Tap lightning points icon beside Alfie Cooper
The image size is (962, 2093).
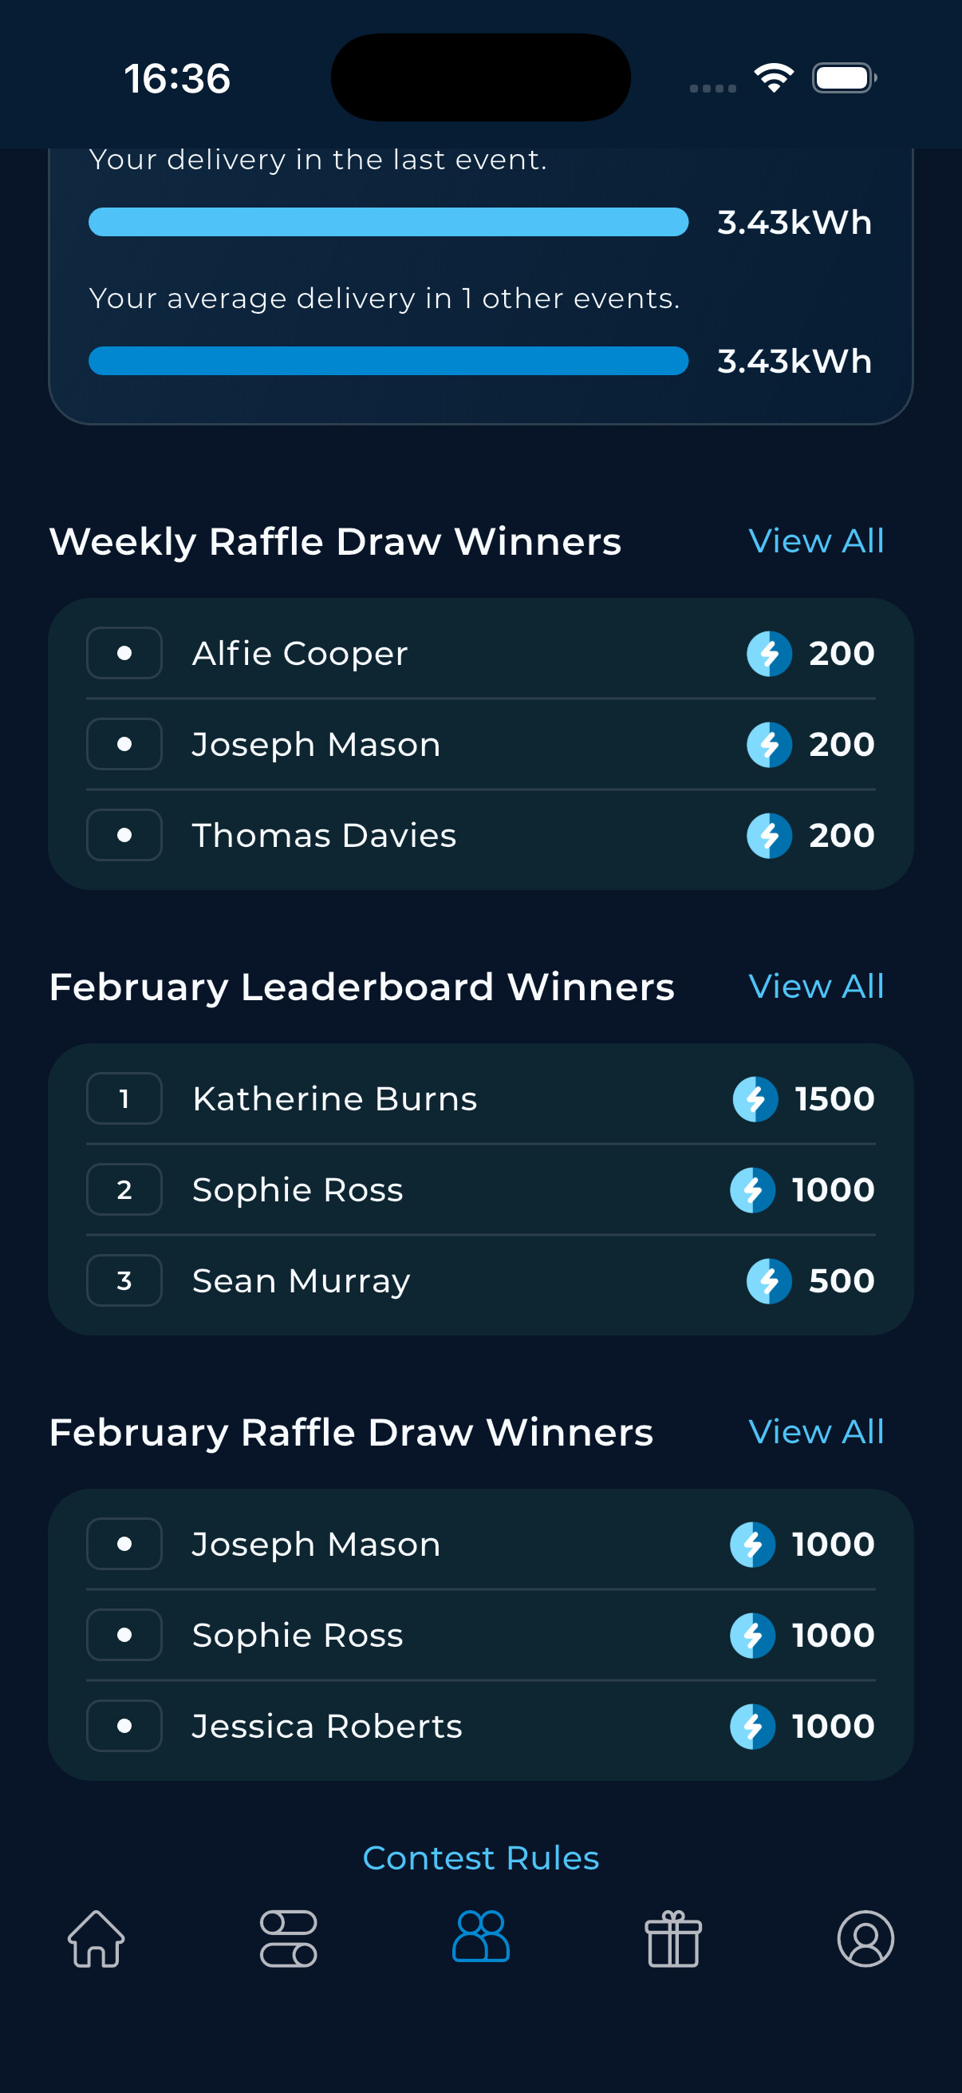769,654
